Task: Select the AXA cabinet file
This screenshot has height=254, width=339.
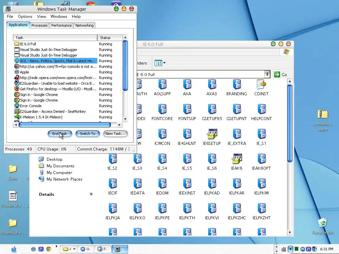Action: coord(187,88)
